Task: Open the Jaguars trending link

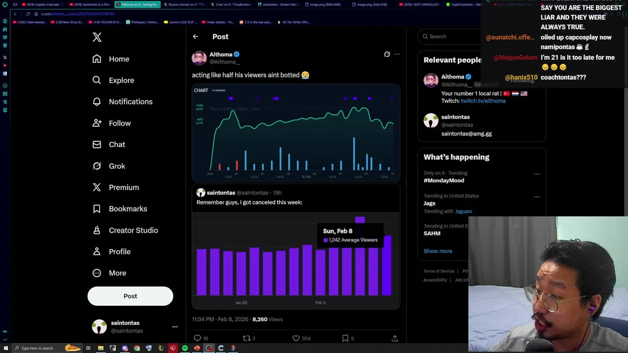Action: tap(463, 211)
